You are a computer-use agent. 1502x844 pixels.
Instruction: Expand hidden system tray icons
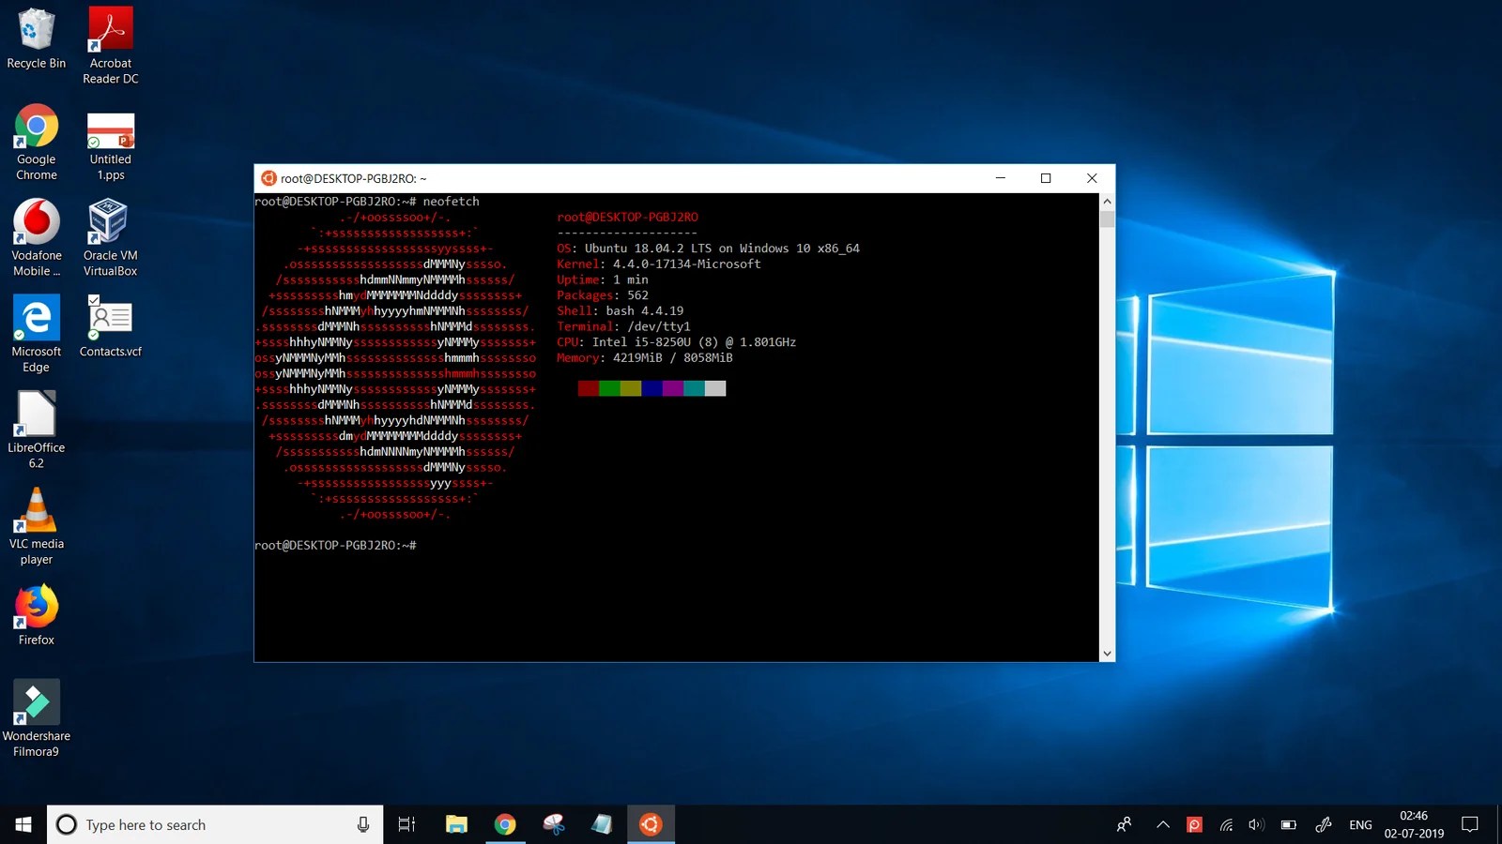click(1162, 825)
